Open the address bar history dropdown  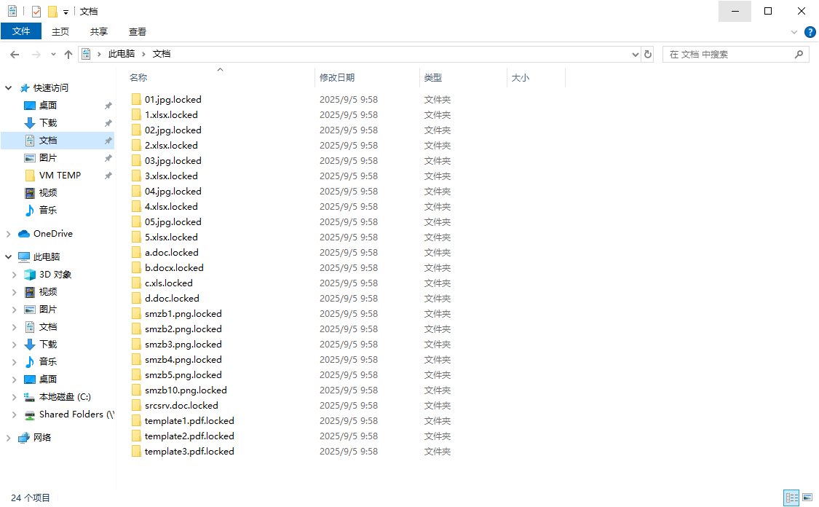point(636,55)
